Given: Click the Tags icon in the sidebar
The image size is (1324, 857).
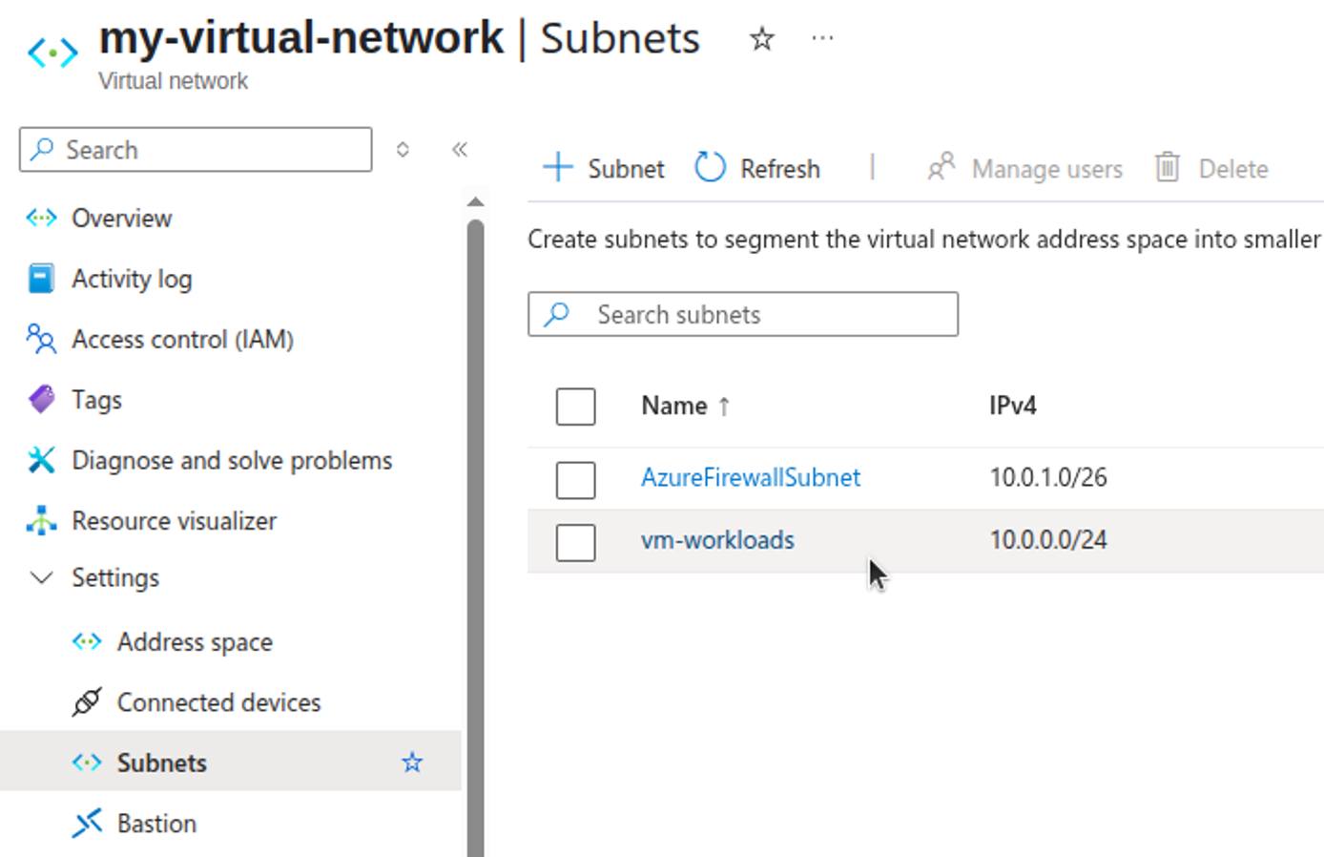Looking at the screenshot, I should pyautogui.click(x=39, y=399).
